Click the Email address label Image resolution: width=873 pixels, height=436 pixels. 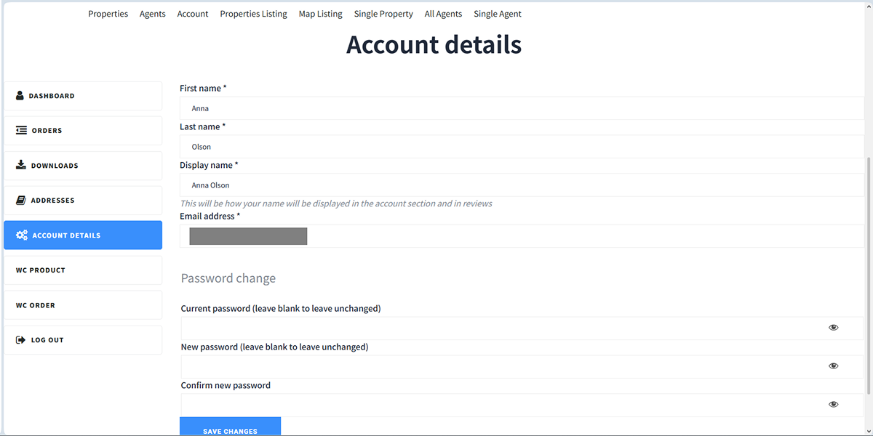(210, 216)
